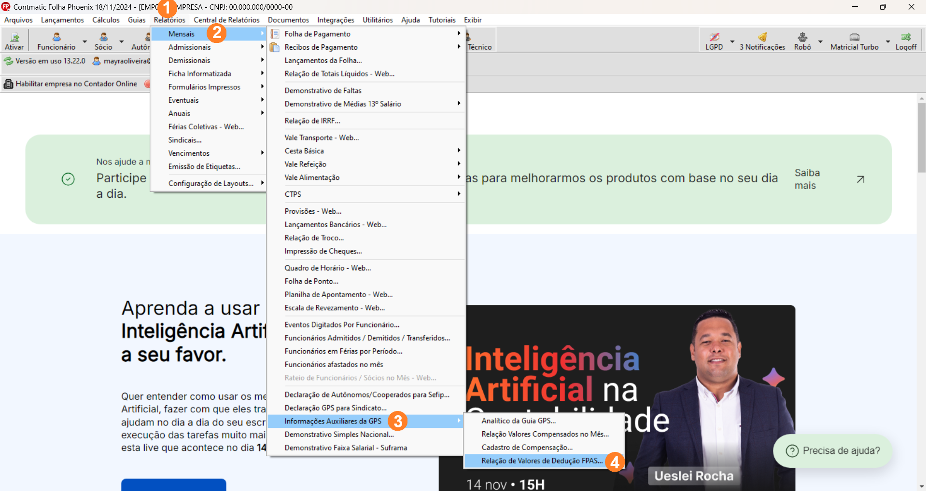Viewport: 926px width, 491px height.
Task: Click the Robô toolbar icon
Action: 802,37
